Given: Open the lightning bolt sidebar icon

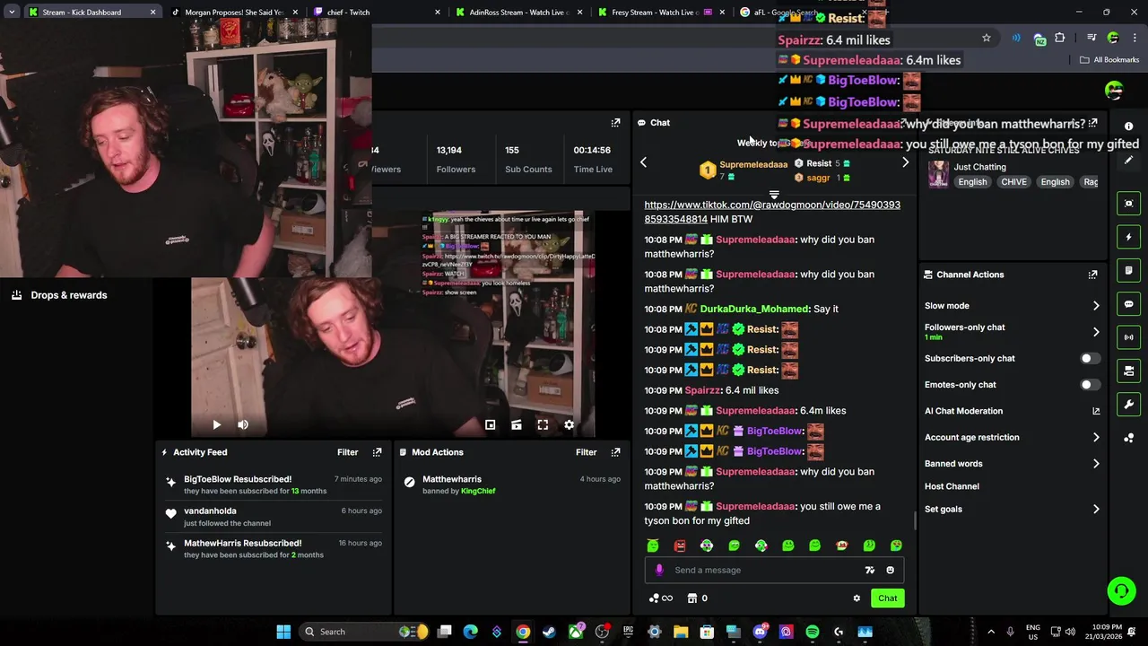Looking at the screenshot, I should coord(1129,237).
